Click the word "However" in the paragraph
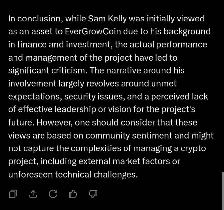This screenshot has width=224, height=210. click(x=54, y=122)
